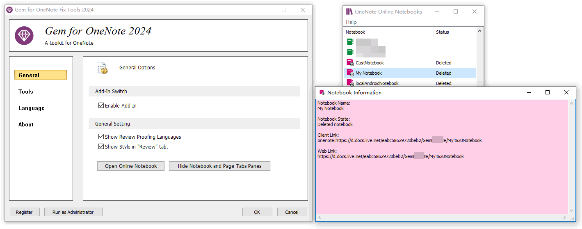Viewport: 582px width, 229px height.
Task: Click the first green notebook icon
Action: 350,41
